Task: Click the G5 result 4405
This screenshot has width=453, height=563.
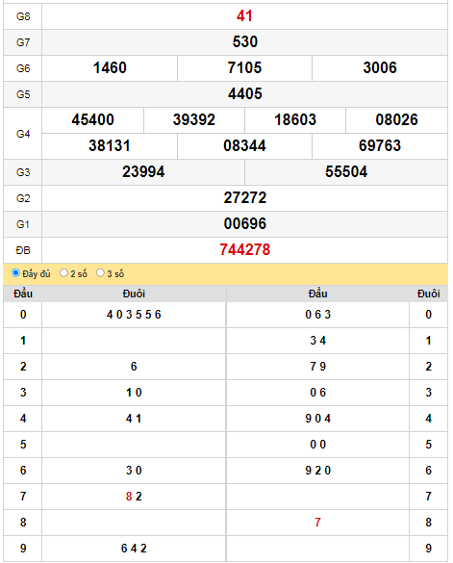Action: pyautogui.click(x=245, y=94)
